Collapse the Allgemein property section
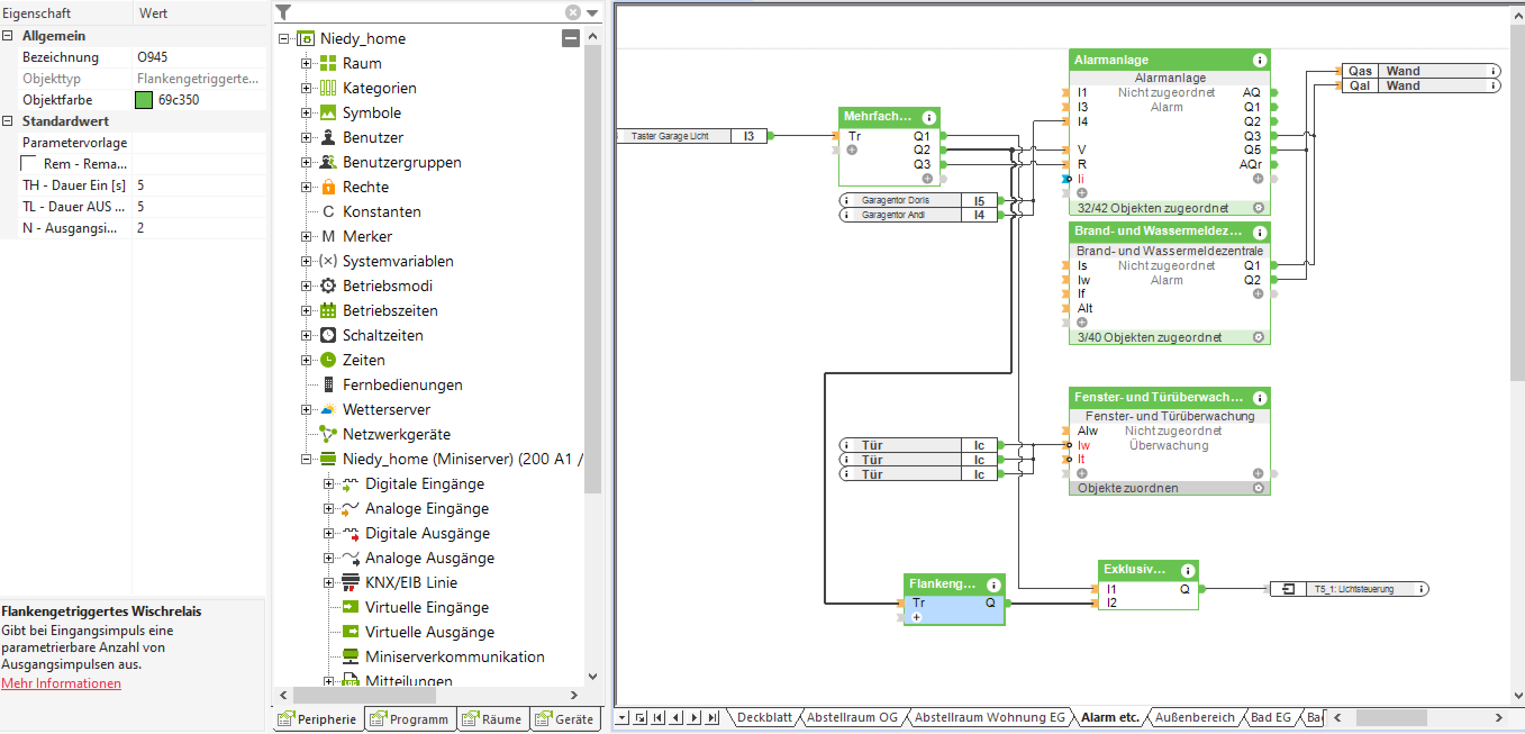The height and width of the screenshot is (734, 1525). click(x=8, y=35)
